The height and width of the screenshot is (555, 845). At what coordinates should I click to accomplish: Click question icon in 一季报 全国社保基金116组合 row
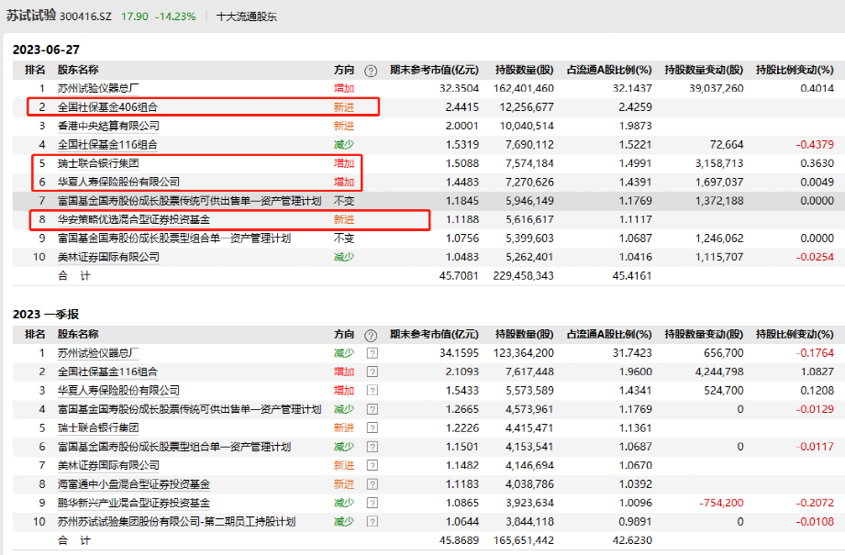click(x=372, y=372)
